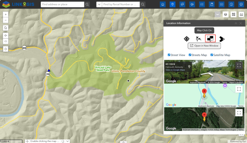Click the Find My Location crosshair button
The height and width of the screenshot is (143, 247).
pyautogui.click(x=6, y=49)
